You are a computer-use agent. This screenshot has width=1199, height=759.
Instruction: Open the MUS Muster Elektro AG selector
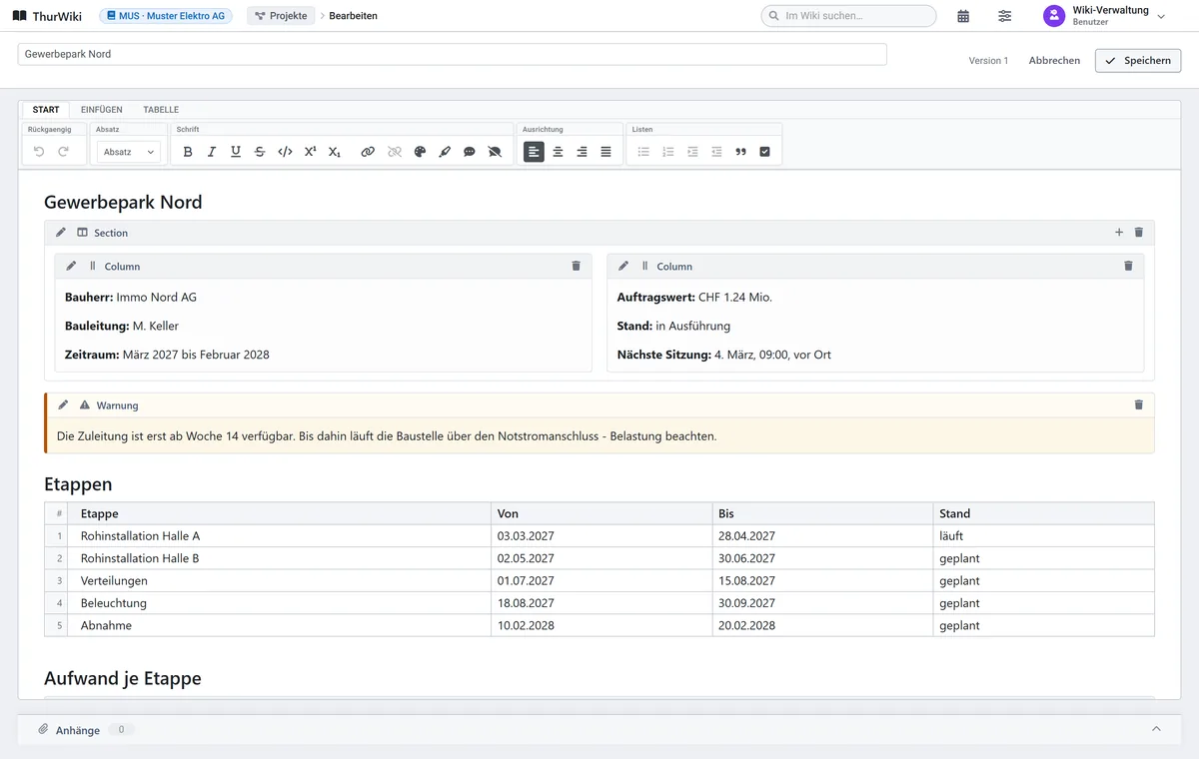165,16
